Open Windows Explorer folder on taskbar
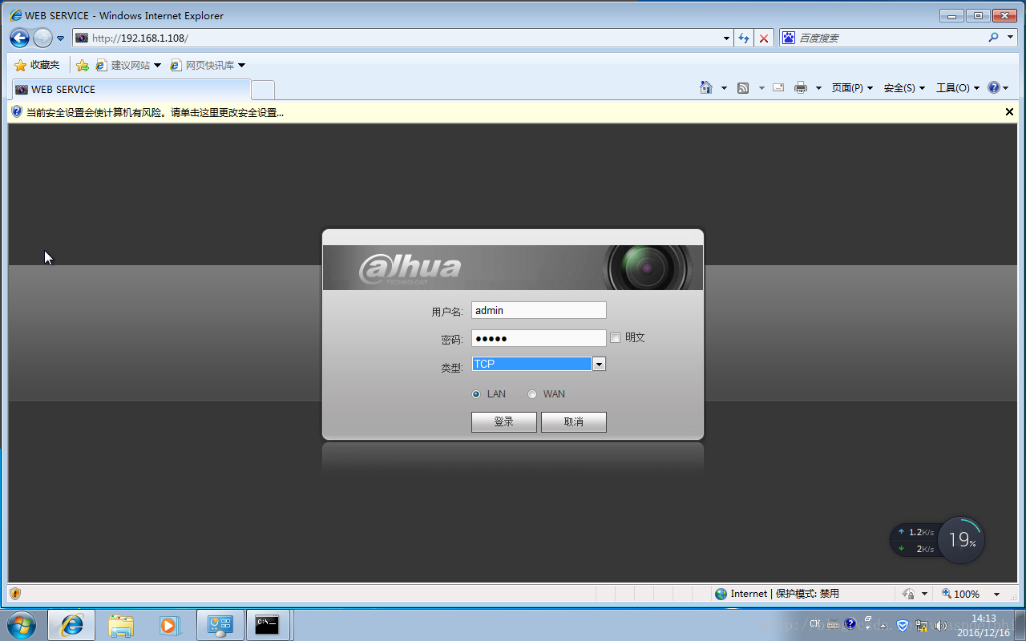This screenshot has height=641, width=1026. point(121,625)
